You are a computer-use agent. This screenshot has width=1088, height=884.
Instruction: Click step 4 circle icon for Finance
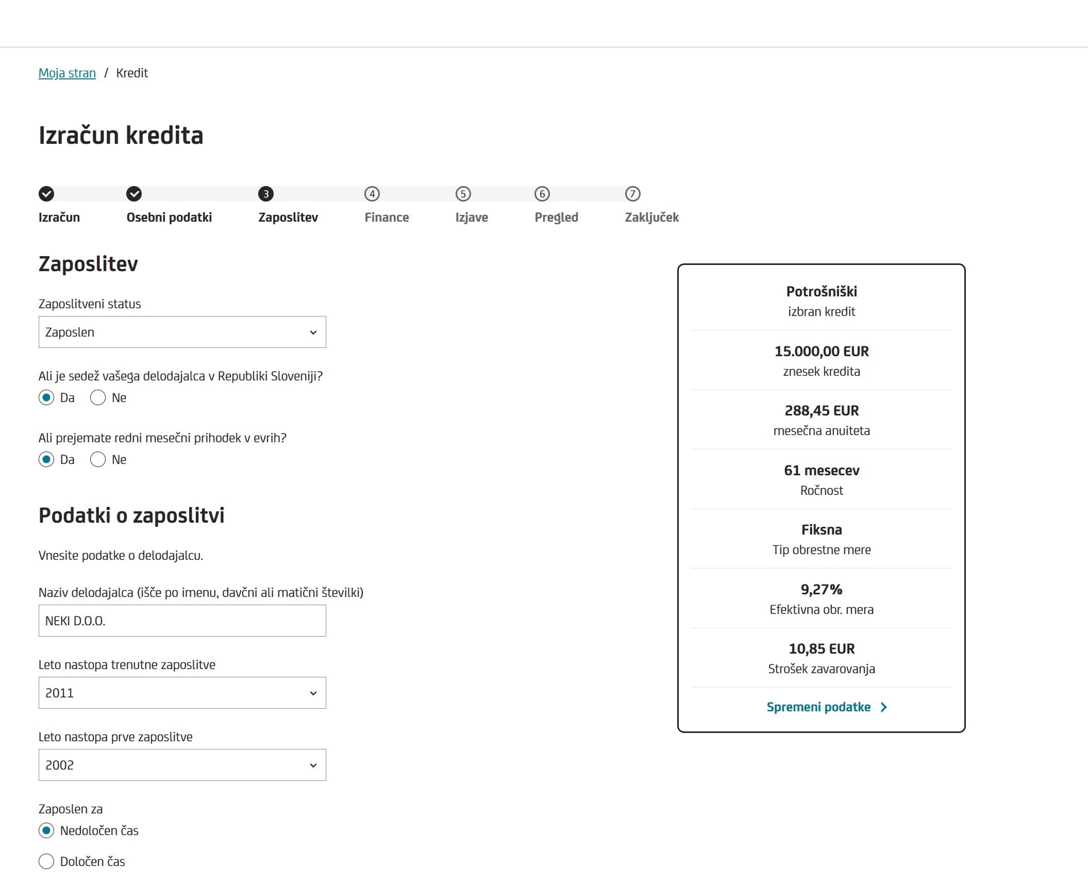(372, 194)
